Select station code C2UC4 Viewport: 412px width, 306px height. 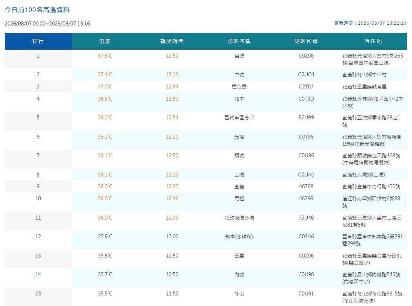click(306, 74)
